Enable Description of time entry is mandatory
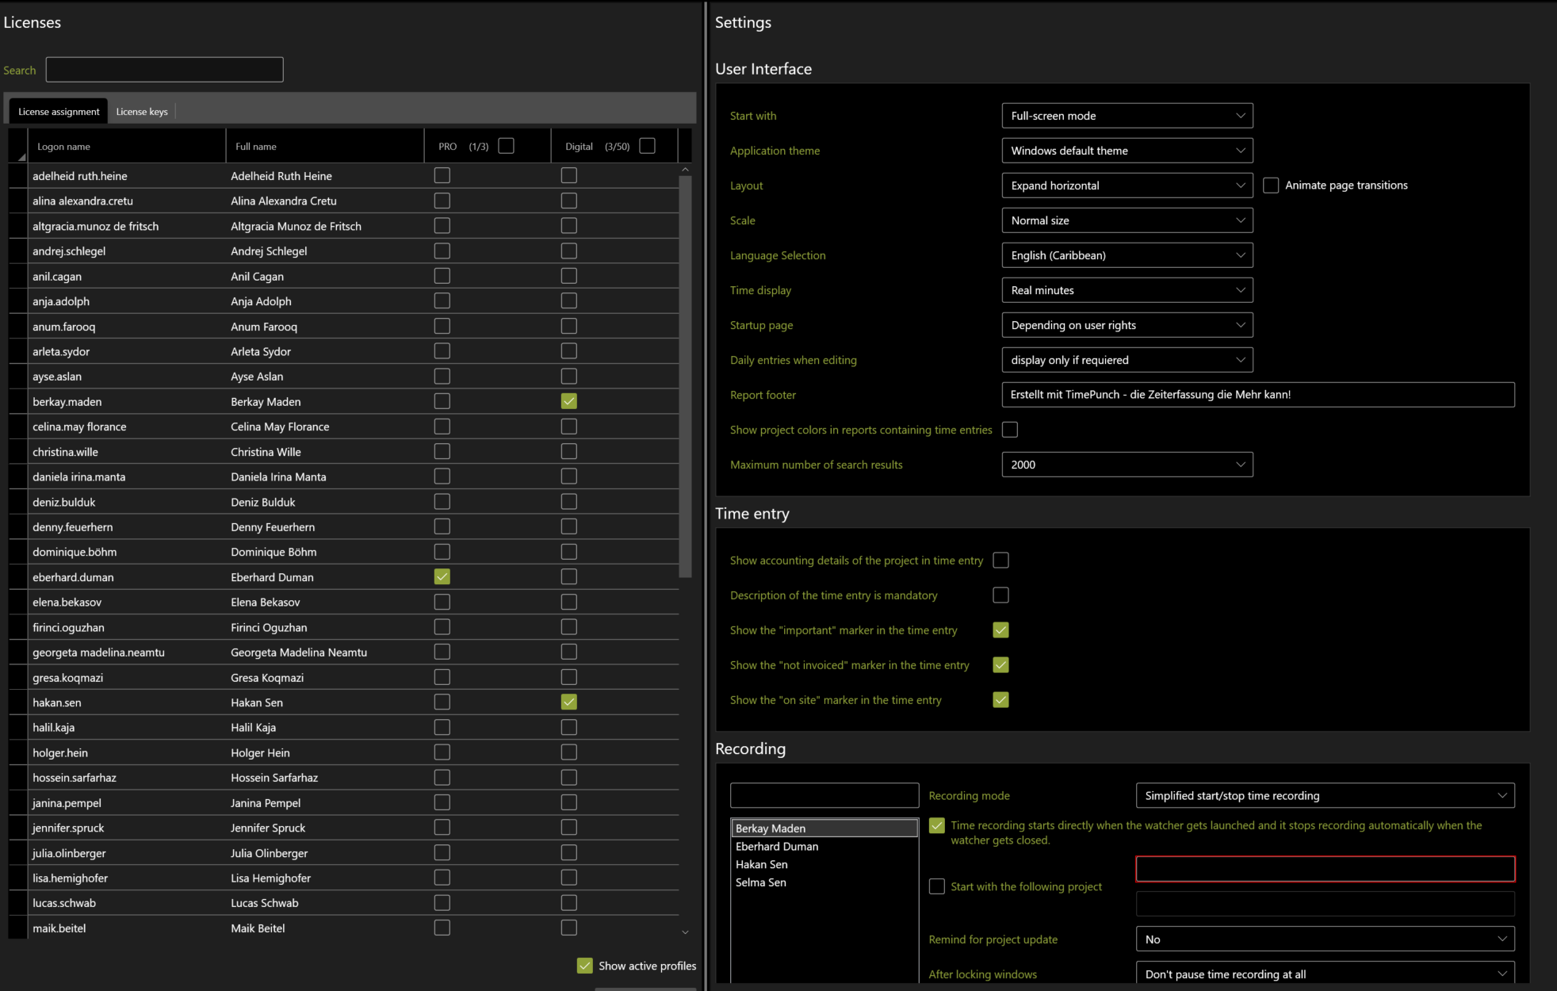The width and height of the screenshot is (1557, 991). (x=1000, y=595)
